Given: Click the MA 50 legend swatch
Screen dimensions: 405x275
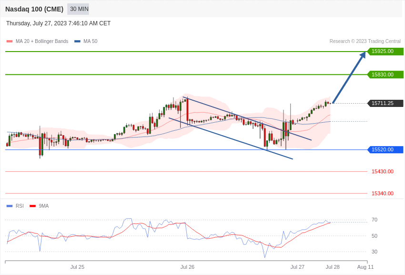Looking at the screenshot, I should click(77, 42).
